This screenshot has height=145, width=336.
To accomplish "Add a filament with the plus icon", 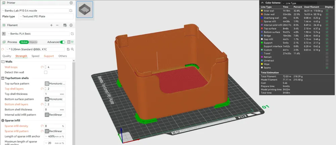I will point(51,25).
